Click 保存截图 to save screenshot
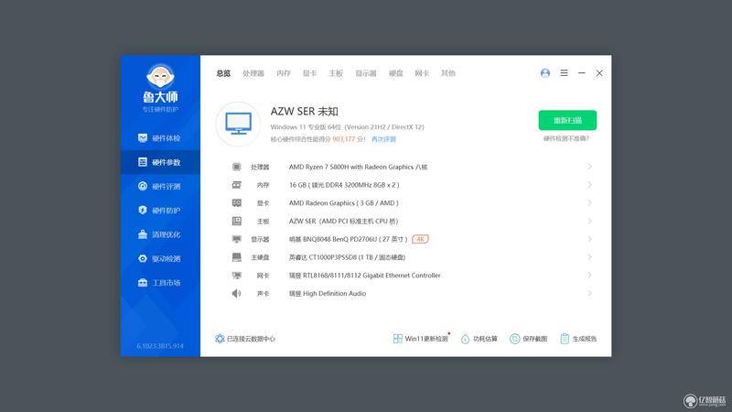This screenshot has width=732, height=412. [529, 339]
